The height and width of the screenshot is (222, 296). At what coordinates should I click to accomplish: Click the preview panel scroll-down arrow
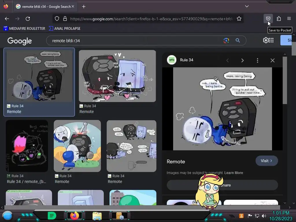click(285, 203)
